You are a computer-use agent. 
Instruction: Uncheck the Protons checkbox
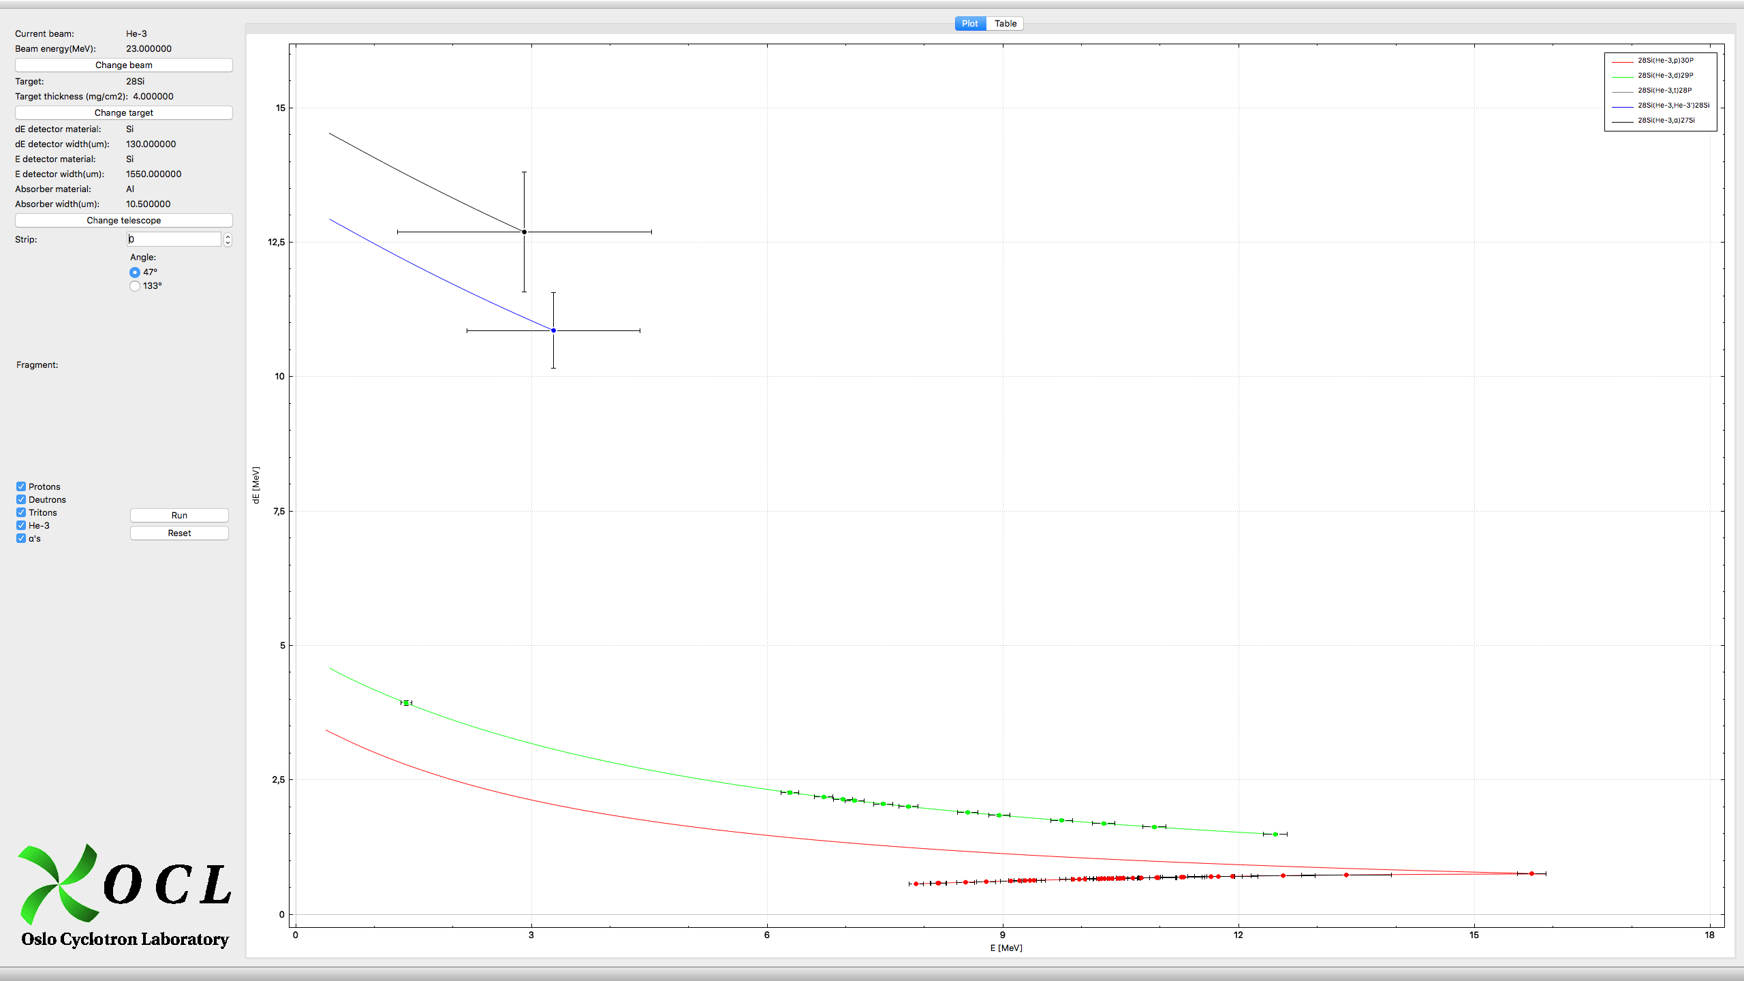pyautogui.click(x=21, y=486)
